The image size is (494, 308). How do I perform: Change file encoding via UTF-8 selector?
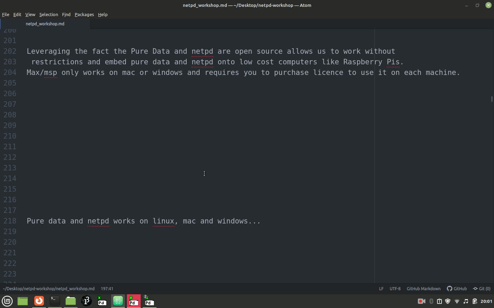point(395,288)
